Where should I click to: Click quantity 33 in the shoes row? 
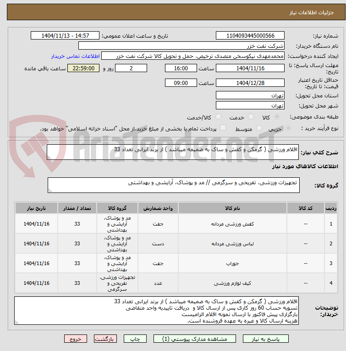(x=77, y=224)
